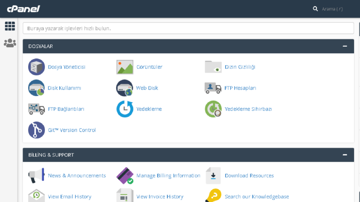Focus the 'Buraya yazarak işlevleri hızlı bulun' field
Screen dimensions: 360x202
188,28
